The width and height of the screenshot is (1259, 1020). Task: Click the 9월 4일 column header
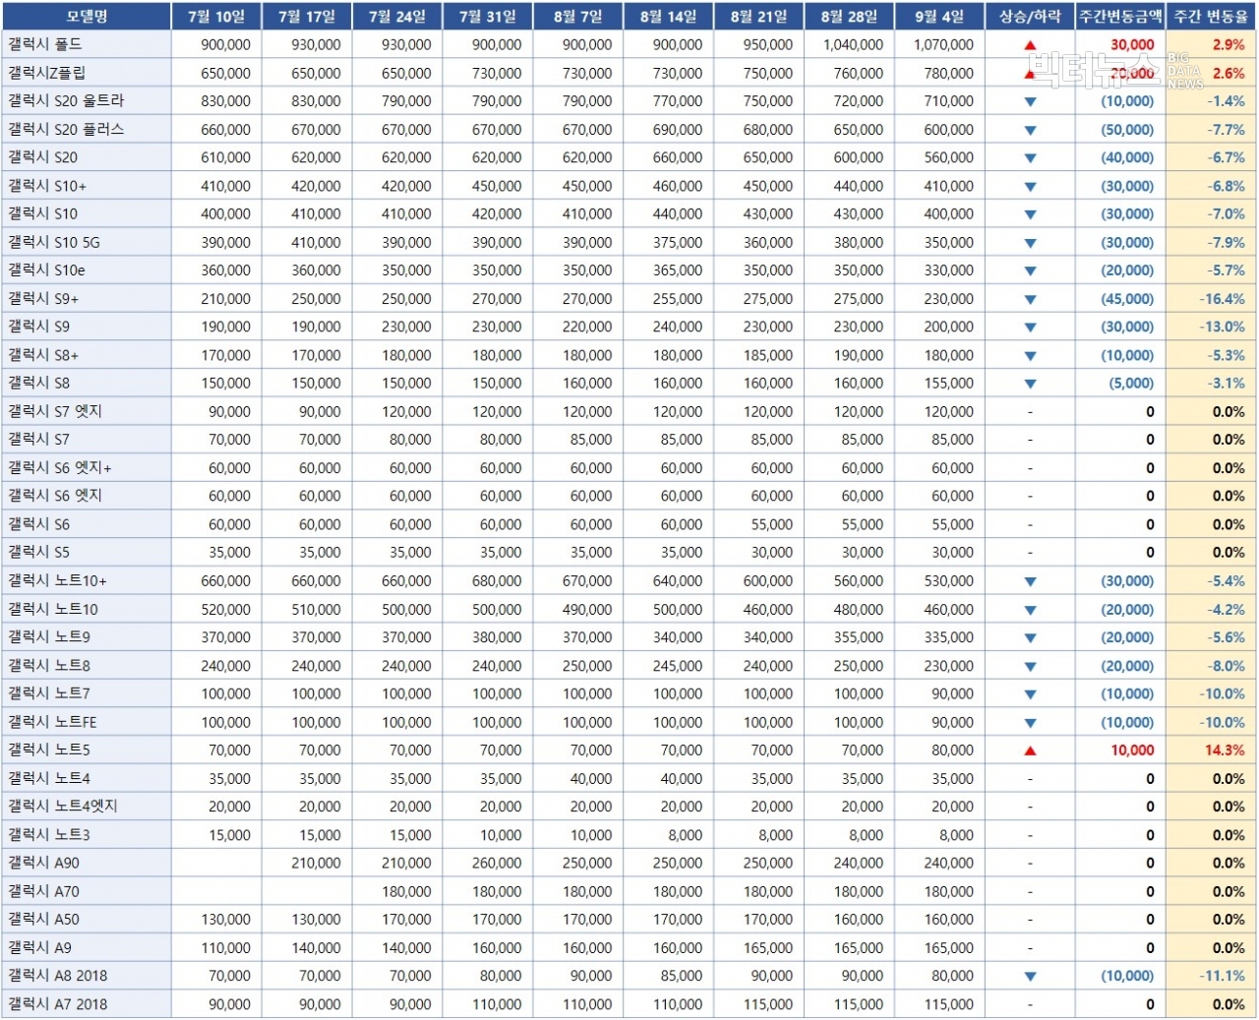pos(939,16)
